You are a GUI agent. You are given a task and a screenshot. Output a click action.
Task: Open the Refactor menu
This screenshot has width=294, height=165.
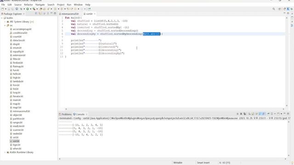pos(28,5)
